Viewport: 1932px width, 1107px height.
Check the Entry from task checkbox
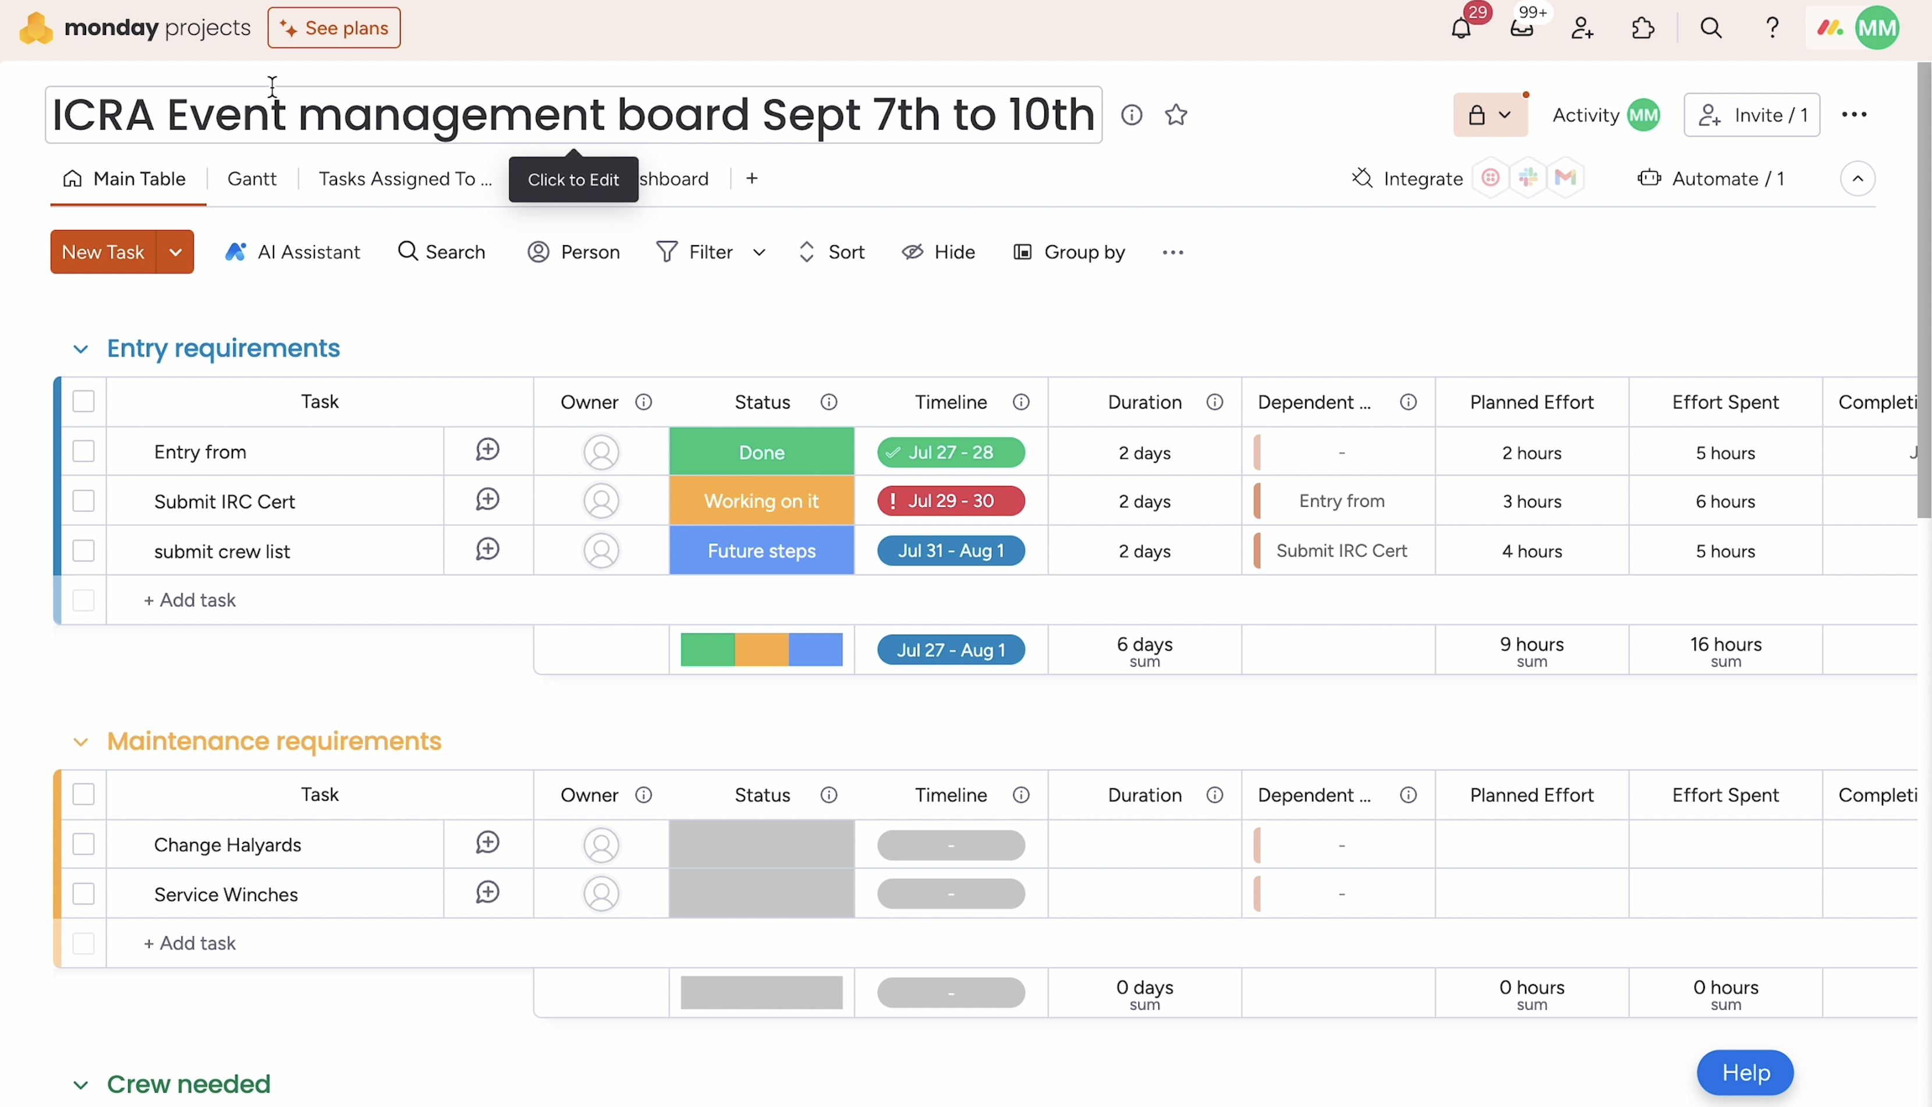coord(84,452)
